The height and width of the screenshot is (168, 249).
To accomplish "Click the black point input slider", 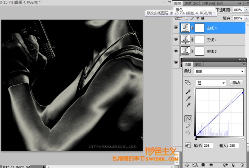I will pos(196,139).
